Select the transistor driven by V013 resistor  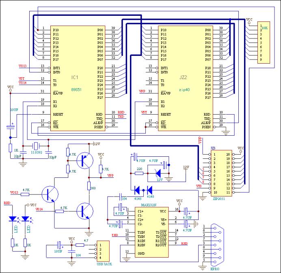point(50,194)
